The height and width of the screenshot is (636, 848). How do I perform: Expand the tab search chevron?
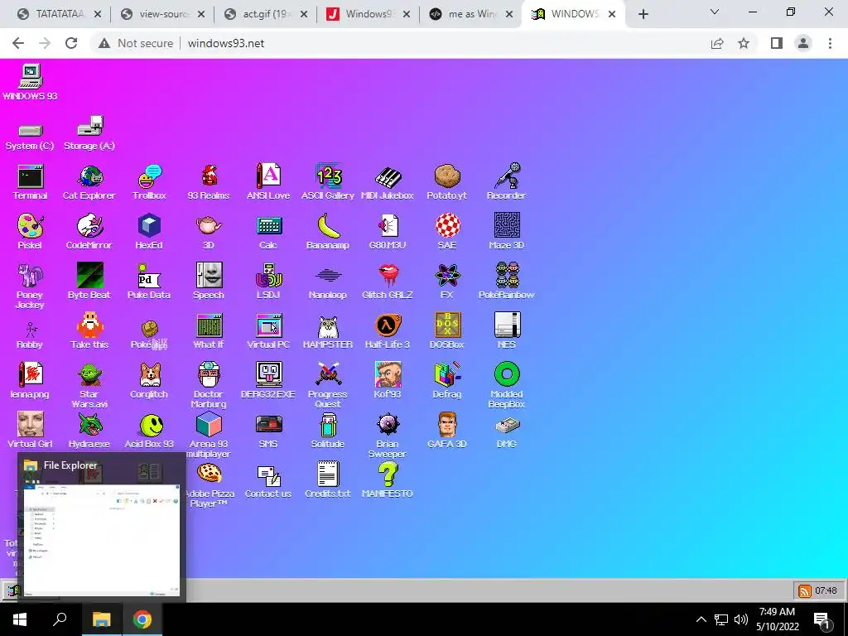click(715, 12)
